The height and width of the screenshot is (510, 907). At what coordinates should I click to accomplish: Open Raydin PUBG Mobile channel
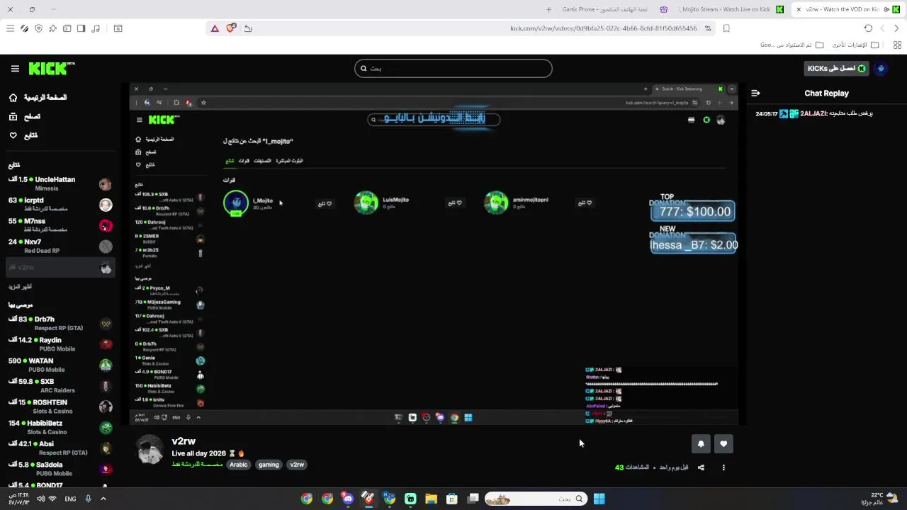tap(60, 344)
